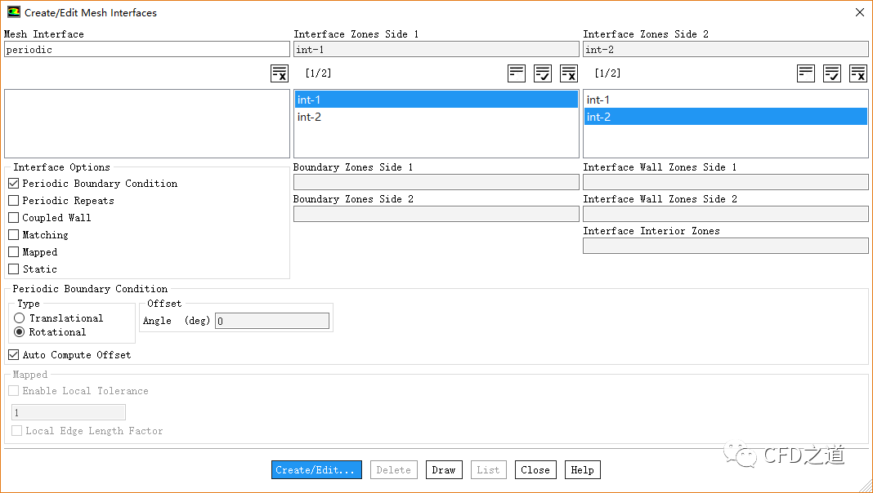Select all shown zones in Side 2 list

coord(832,73)
